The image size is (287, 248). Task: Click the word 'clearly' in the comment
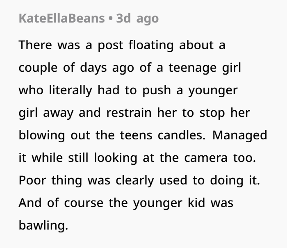[x=135, y=181]
